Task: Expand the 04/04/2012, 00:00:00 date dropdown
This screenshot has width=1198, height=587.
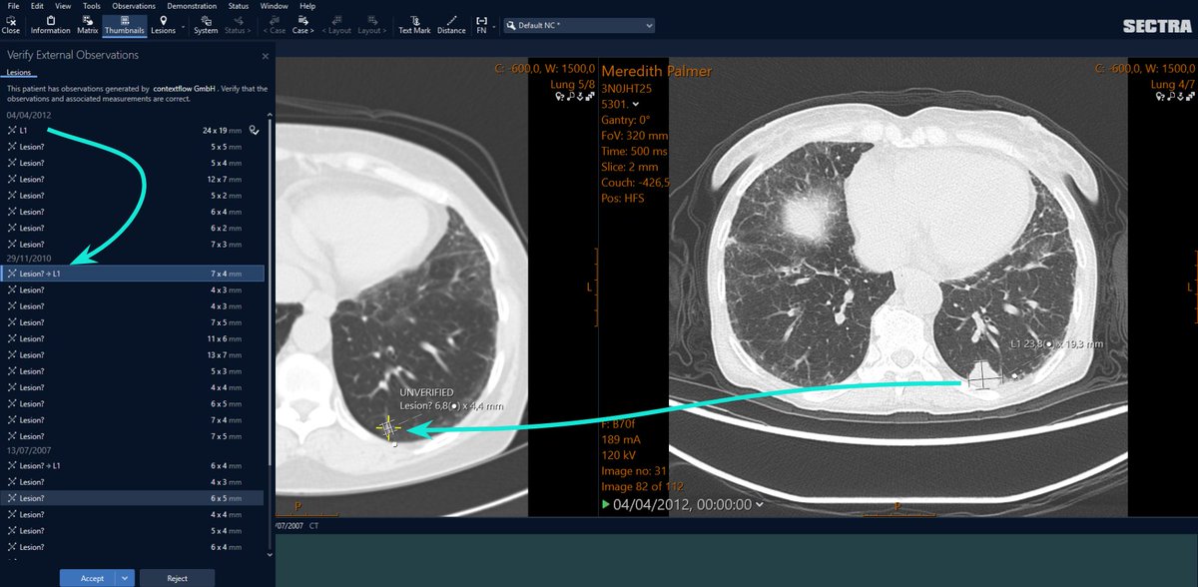Action: pyautogui.click(x=759, y=505)
